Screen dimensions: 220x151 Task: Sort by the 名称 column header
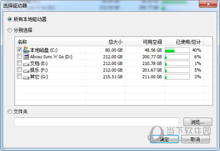coord(50,42)
